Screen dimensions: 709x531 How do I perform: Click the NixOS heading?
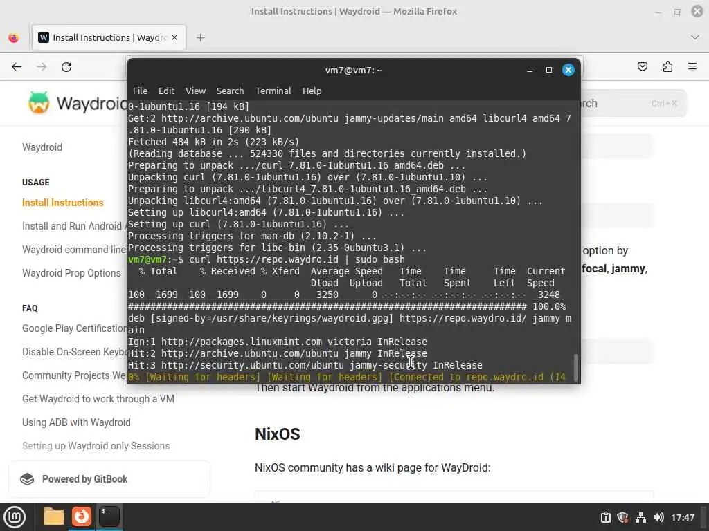click(x=278, y=434)
